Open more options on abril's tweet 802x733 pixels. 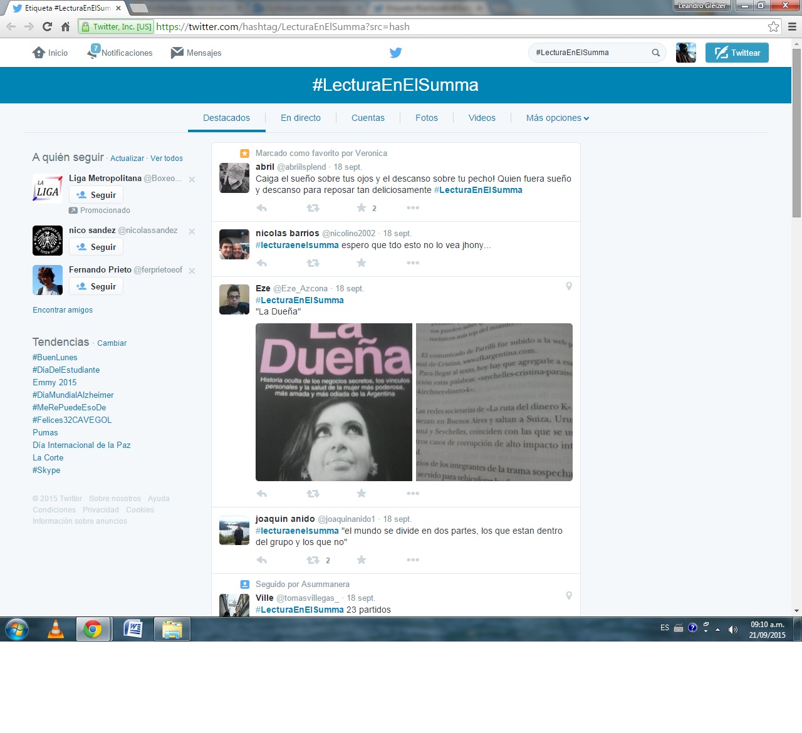pos(413,208)
